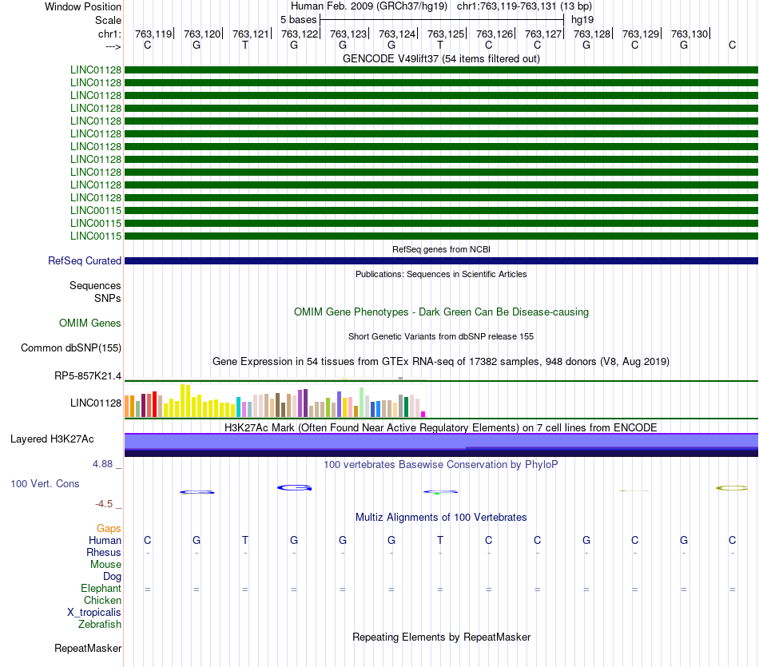Click the RP5-857K21.4 GTEx gene label
The image size is (759, 667).
click(88, 375)
